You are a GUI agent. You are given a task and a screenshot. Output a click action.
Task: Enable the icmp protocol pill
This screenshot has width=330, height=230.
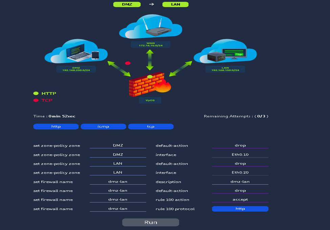coord(103,126)
